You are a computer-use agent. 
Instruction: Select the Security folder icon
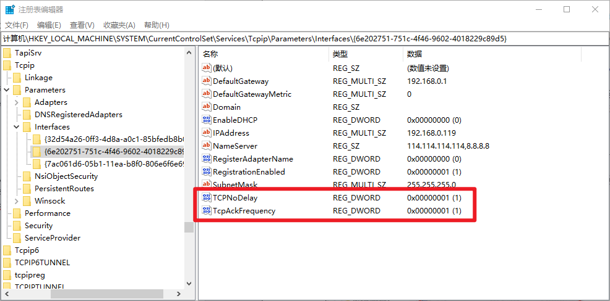[x=17, y=226]
